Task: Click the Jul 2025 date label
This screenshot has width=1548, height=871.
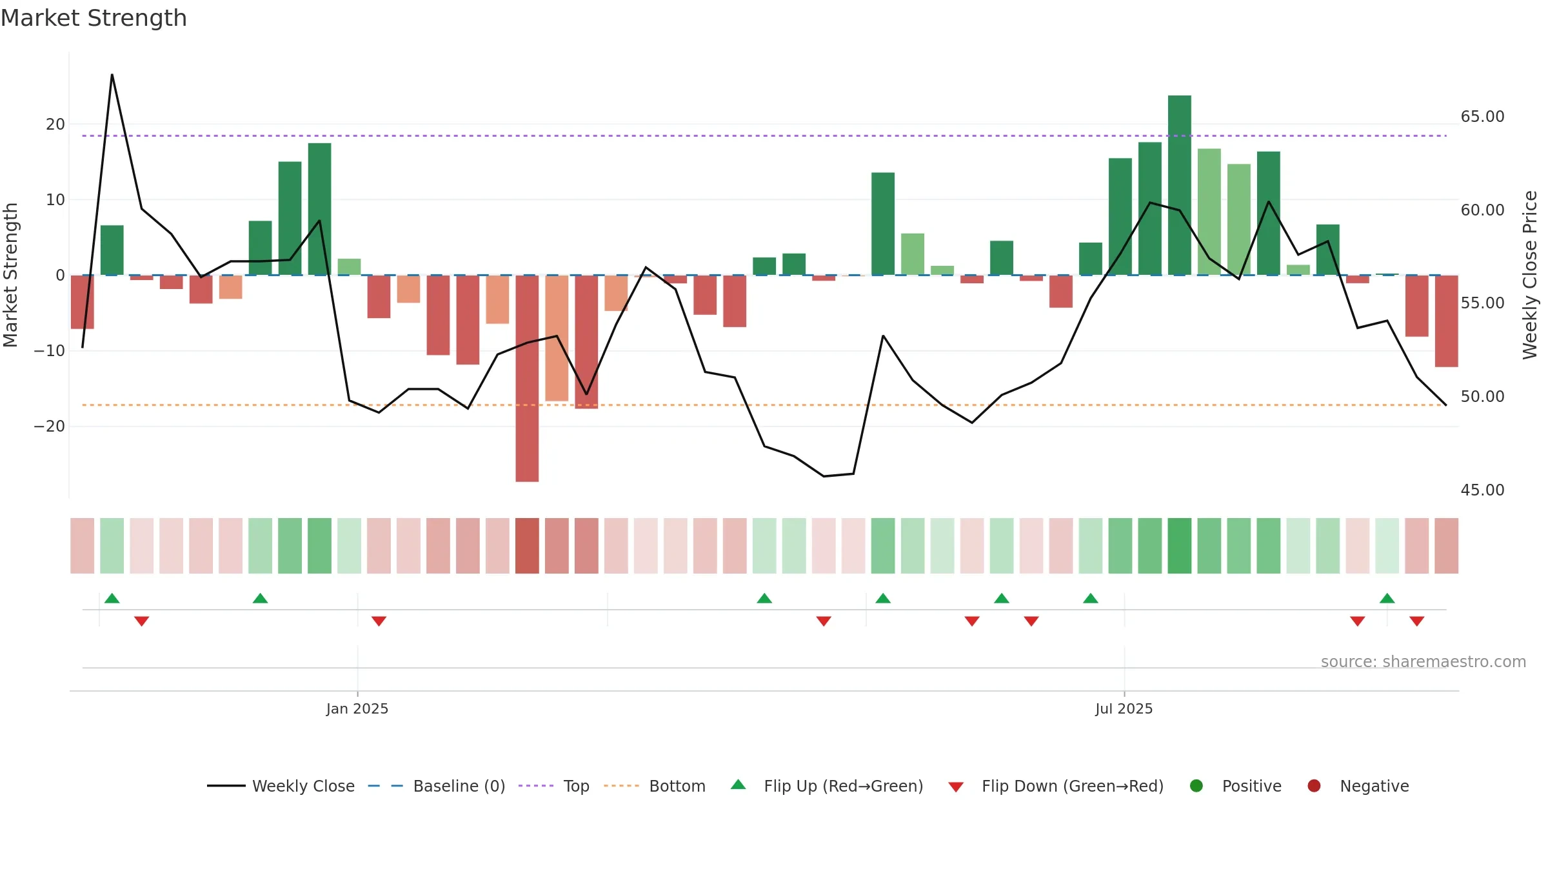Action: click(1124, 708)
